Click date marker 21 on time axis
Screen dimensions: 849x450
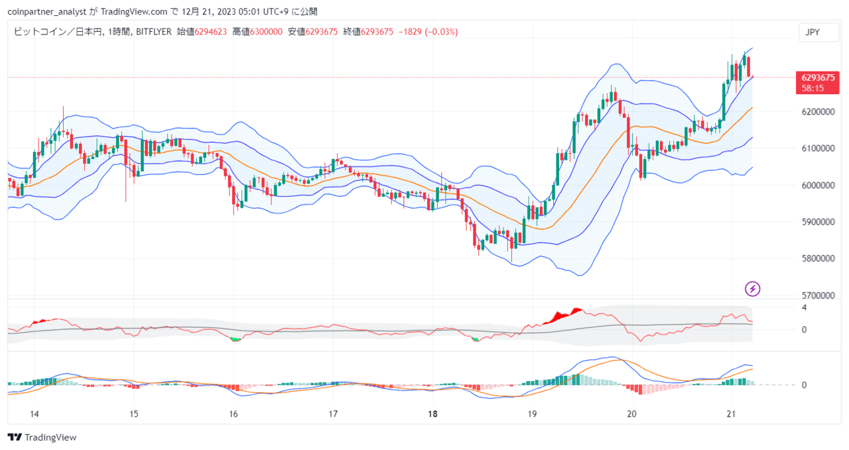[x=730, y=414]
